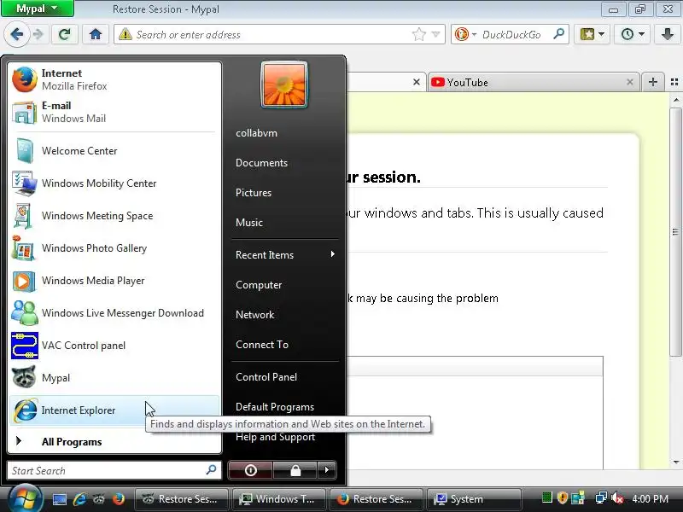Click the search magnifier icon
This screenshot has width=683, height=512.
tap(559, 34)
